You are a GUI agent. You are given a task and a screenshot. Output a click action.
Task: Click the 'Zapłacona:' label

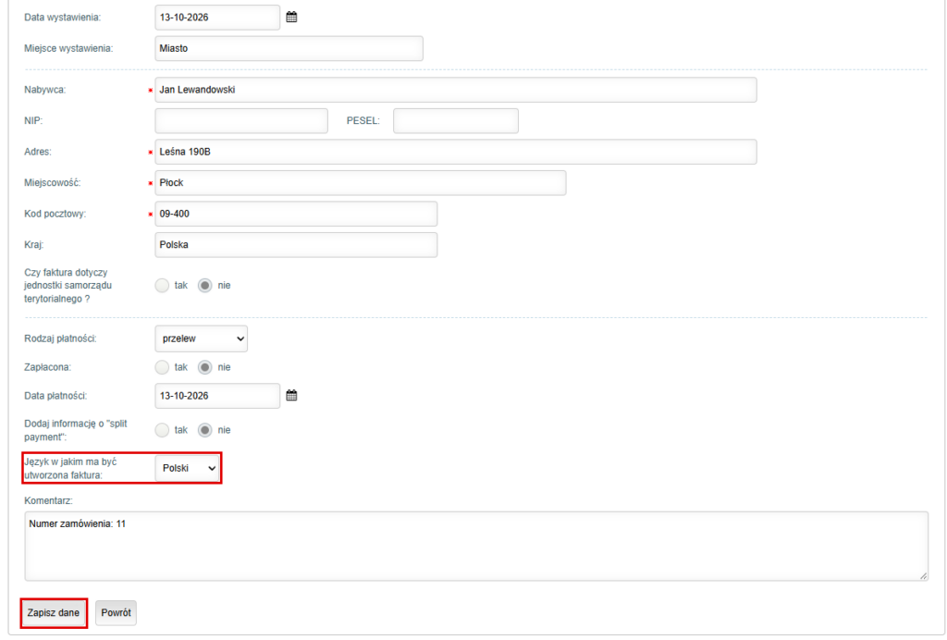tap(48, 367)
